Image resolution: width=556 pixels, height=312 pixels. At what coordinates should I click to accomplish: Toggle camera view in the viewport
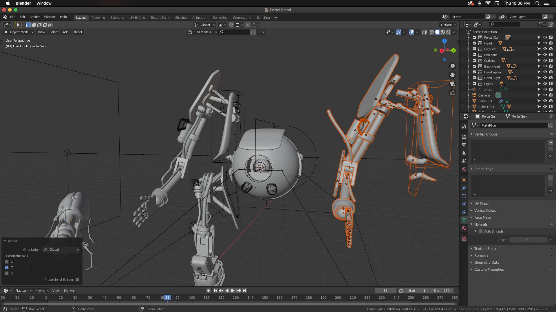[x=452, y=84]
